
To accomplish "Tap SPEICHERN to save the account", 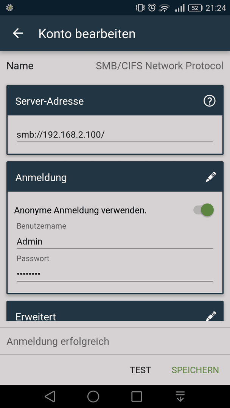I will click(195, 370).
